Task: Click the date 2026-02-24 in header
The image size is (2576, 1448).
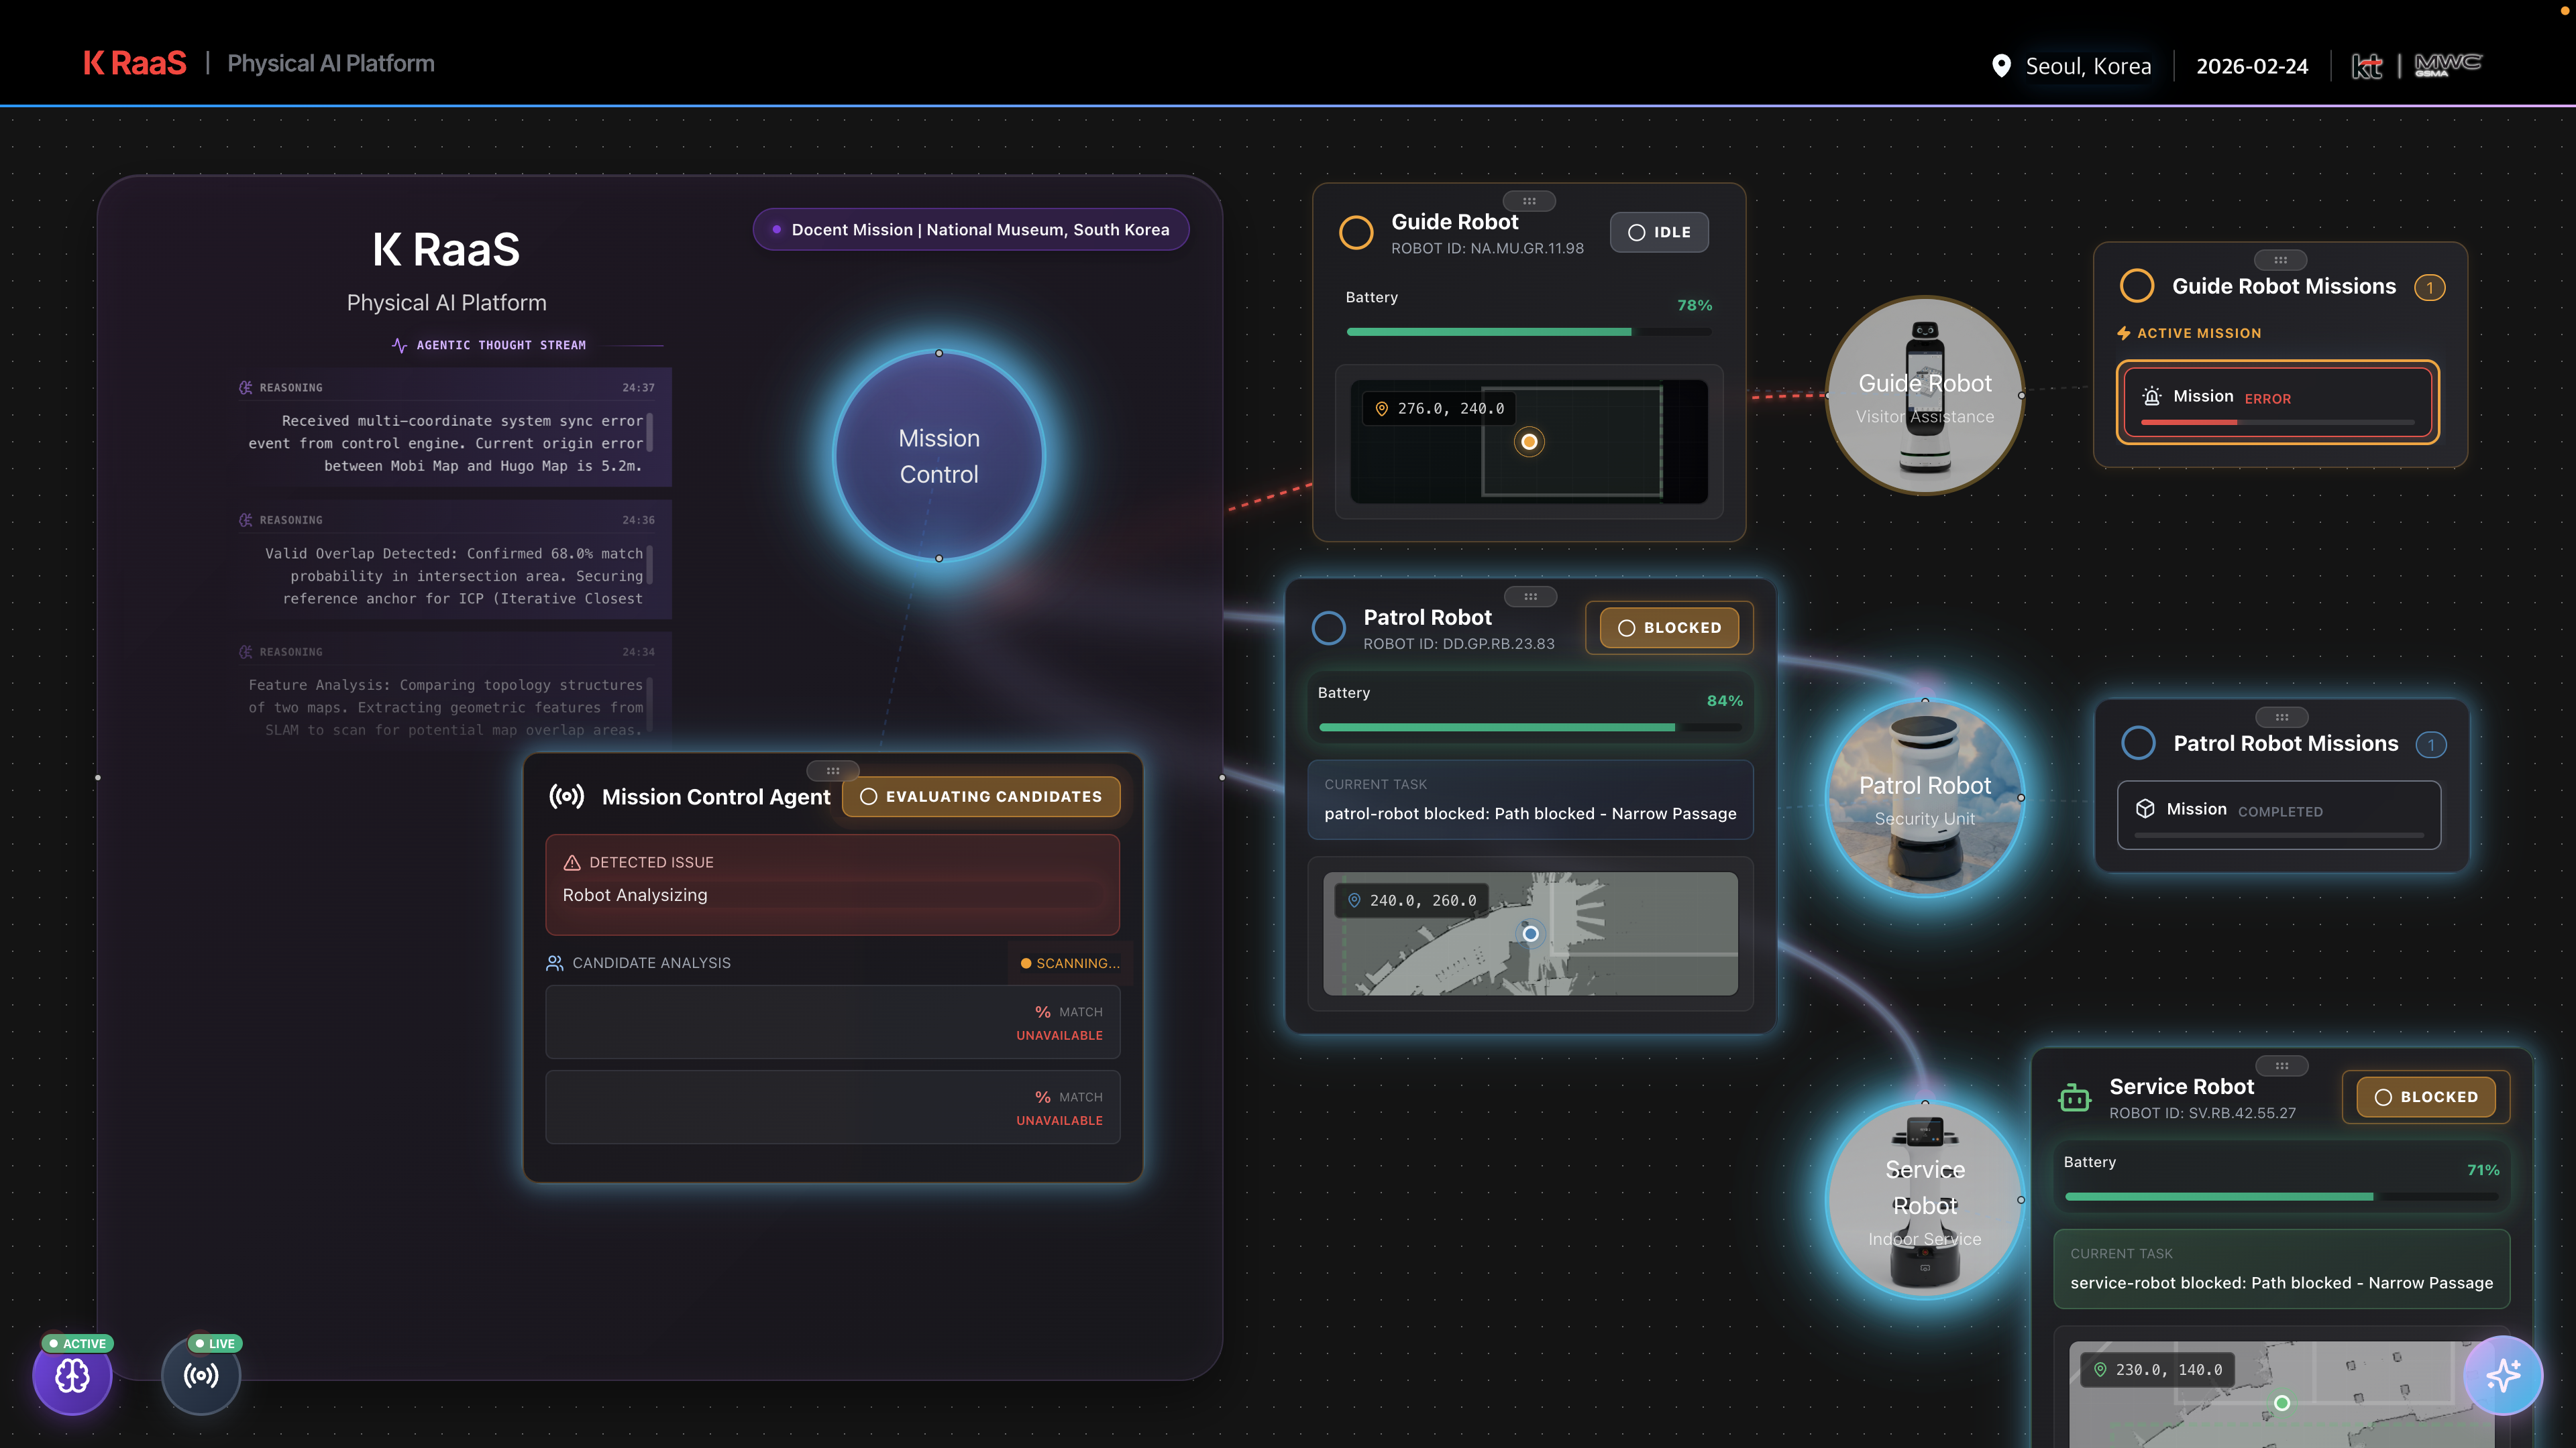Action: (2252, 66)
